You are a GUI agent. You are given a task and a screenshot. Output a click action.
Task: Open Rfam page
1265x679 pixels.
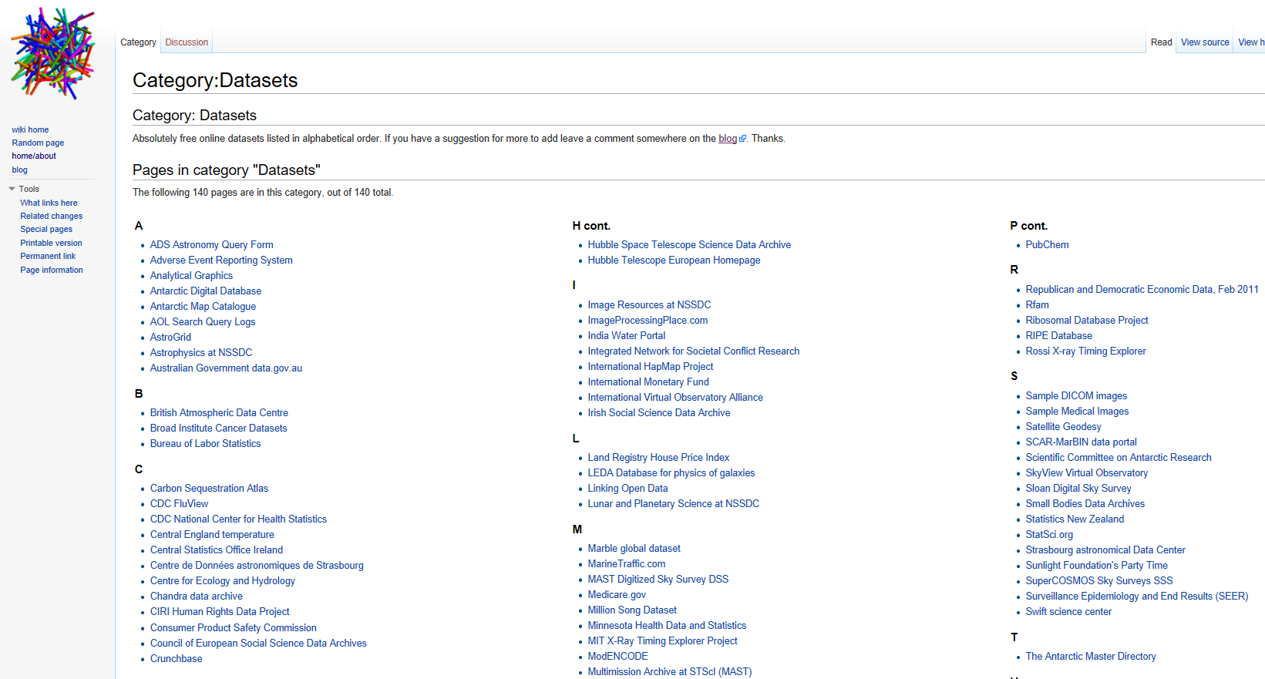[1037, 304]
